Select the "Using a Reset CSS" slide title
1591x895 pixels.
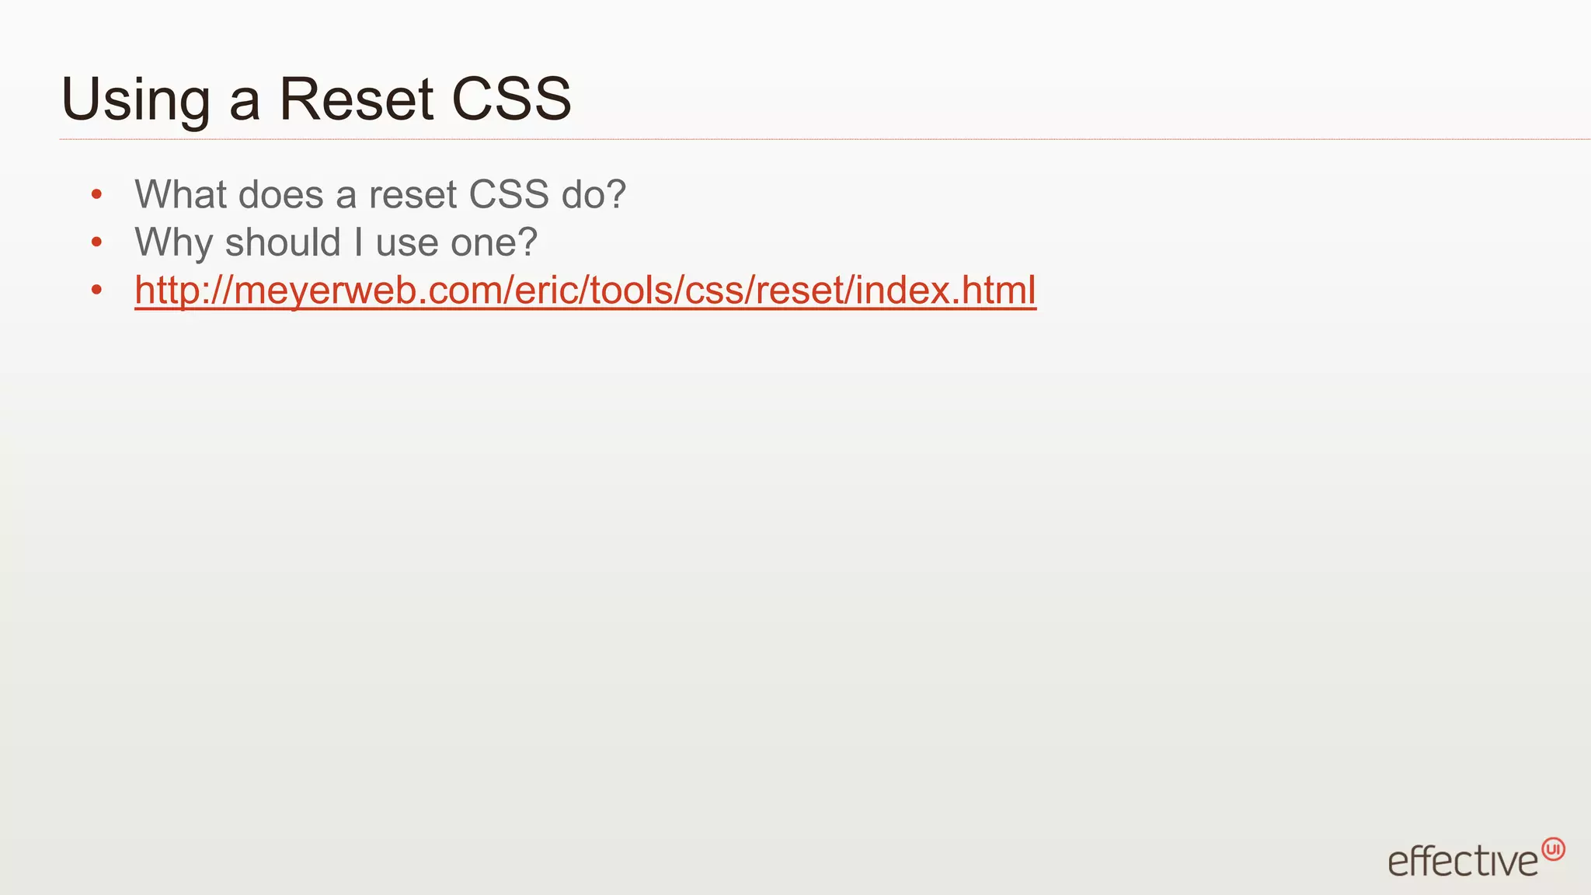pos(316,99)
